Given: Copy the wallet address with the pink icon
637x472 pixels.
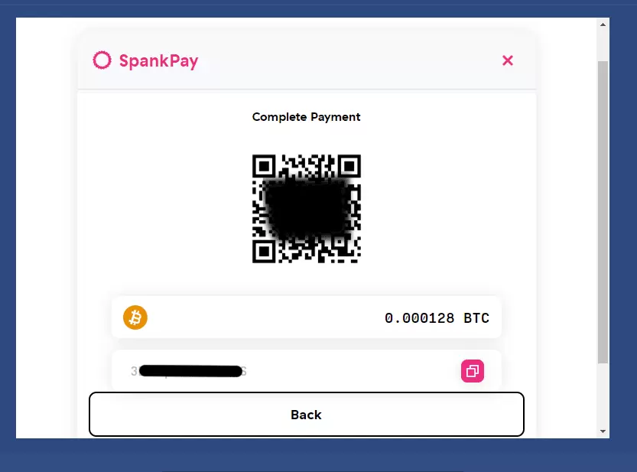Looking at the screenshot, I should (x=472, y=371).
